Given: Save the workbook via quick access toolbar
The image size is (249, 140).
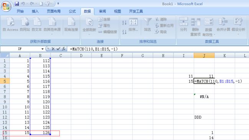Looking at the screenshot, I should (17, 4).
